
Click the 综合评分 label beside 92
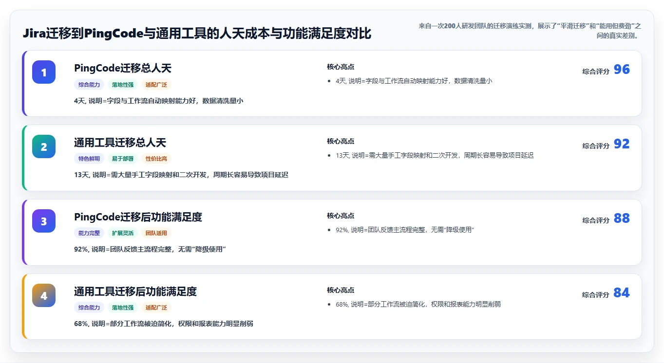tap(596, 146)
